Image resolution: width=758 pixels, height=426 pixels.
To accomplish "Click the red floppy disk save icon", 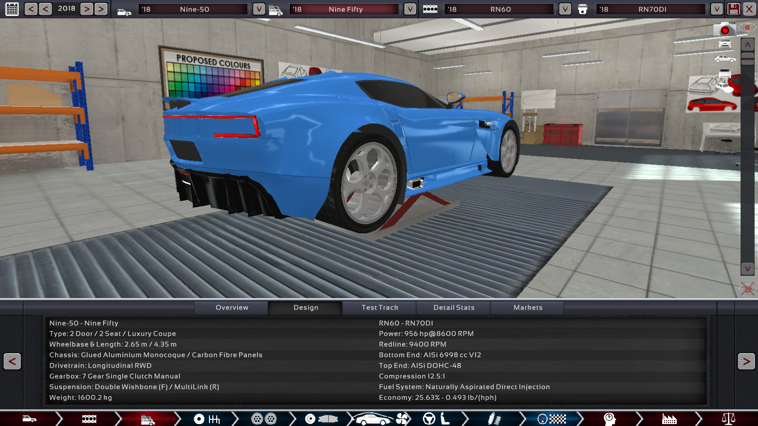I will (733, 9).
